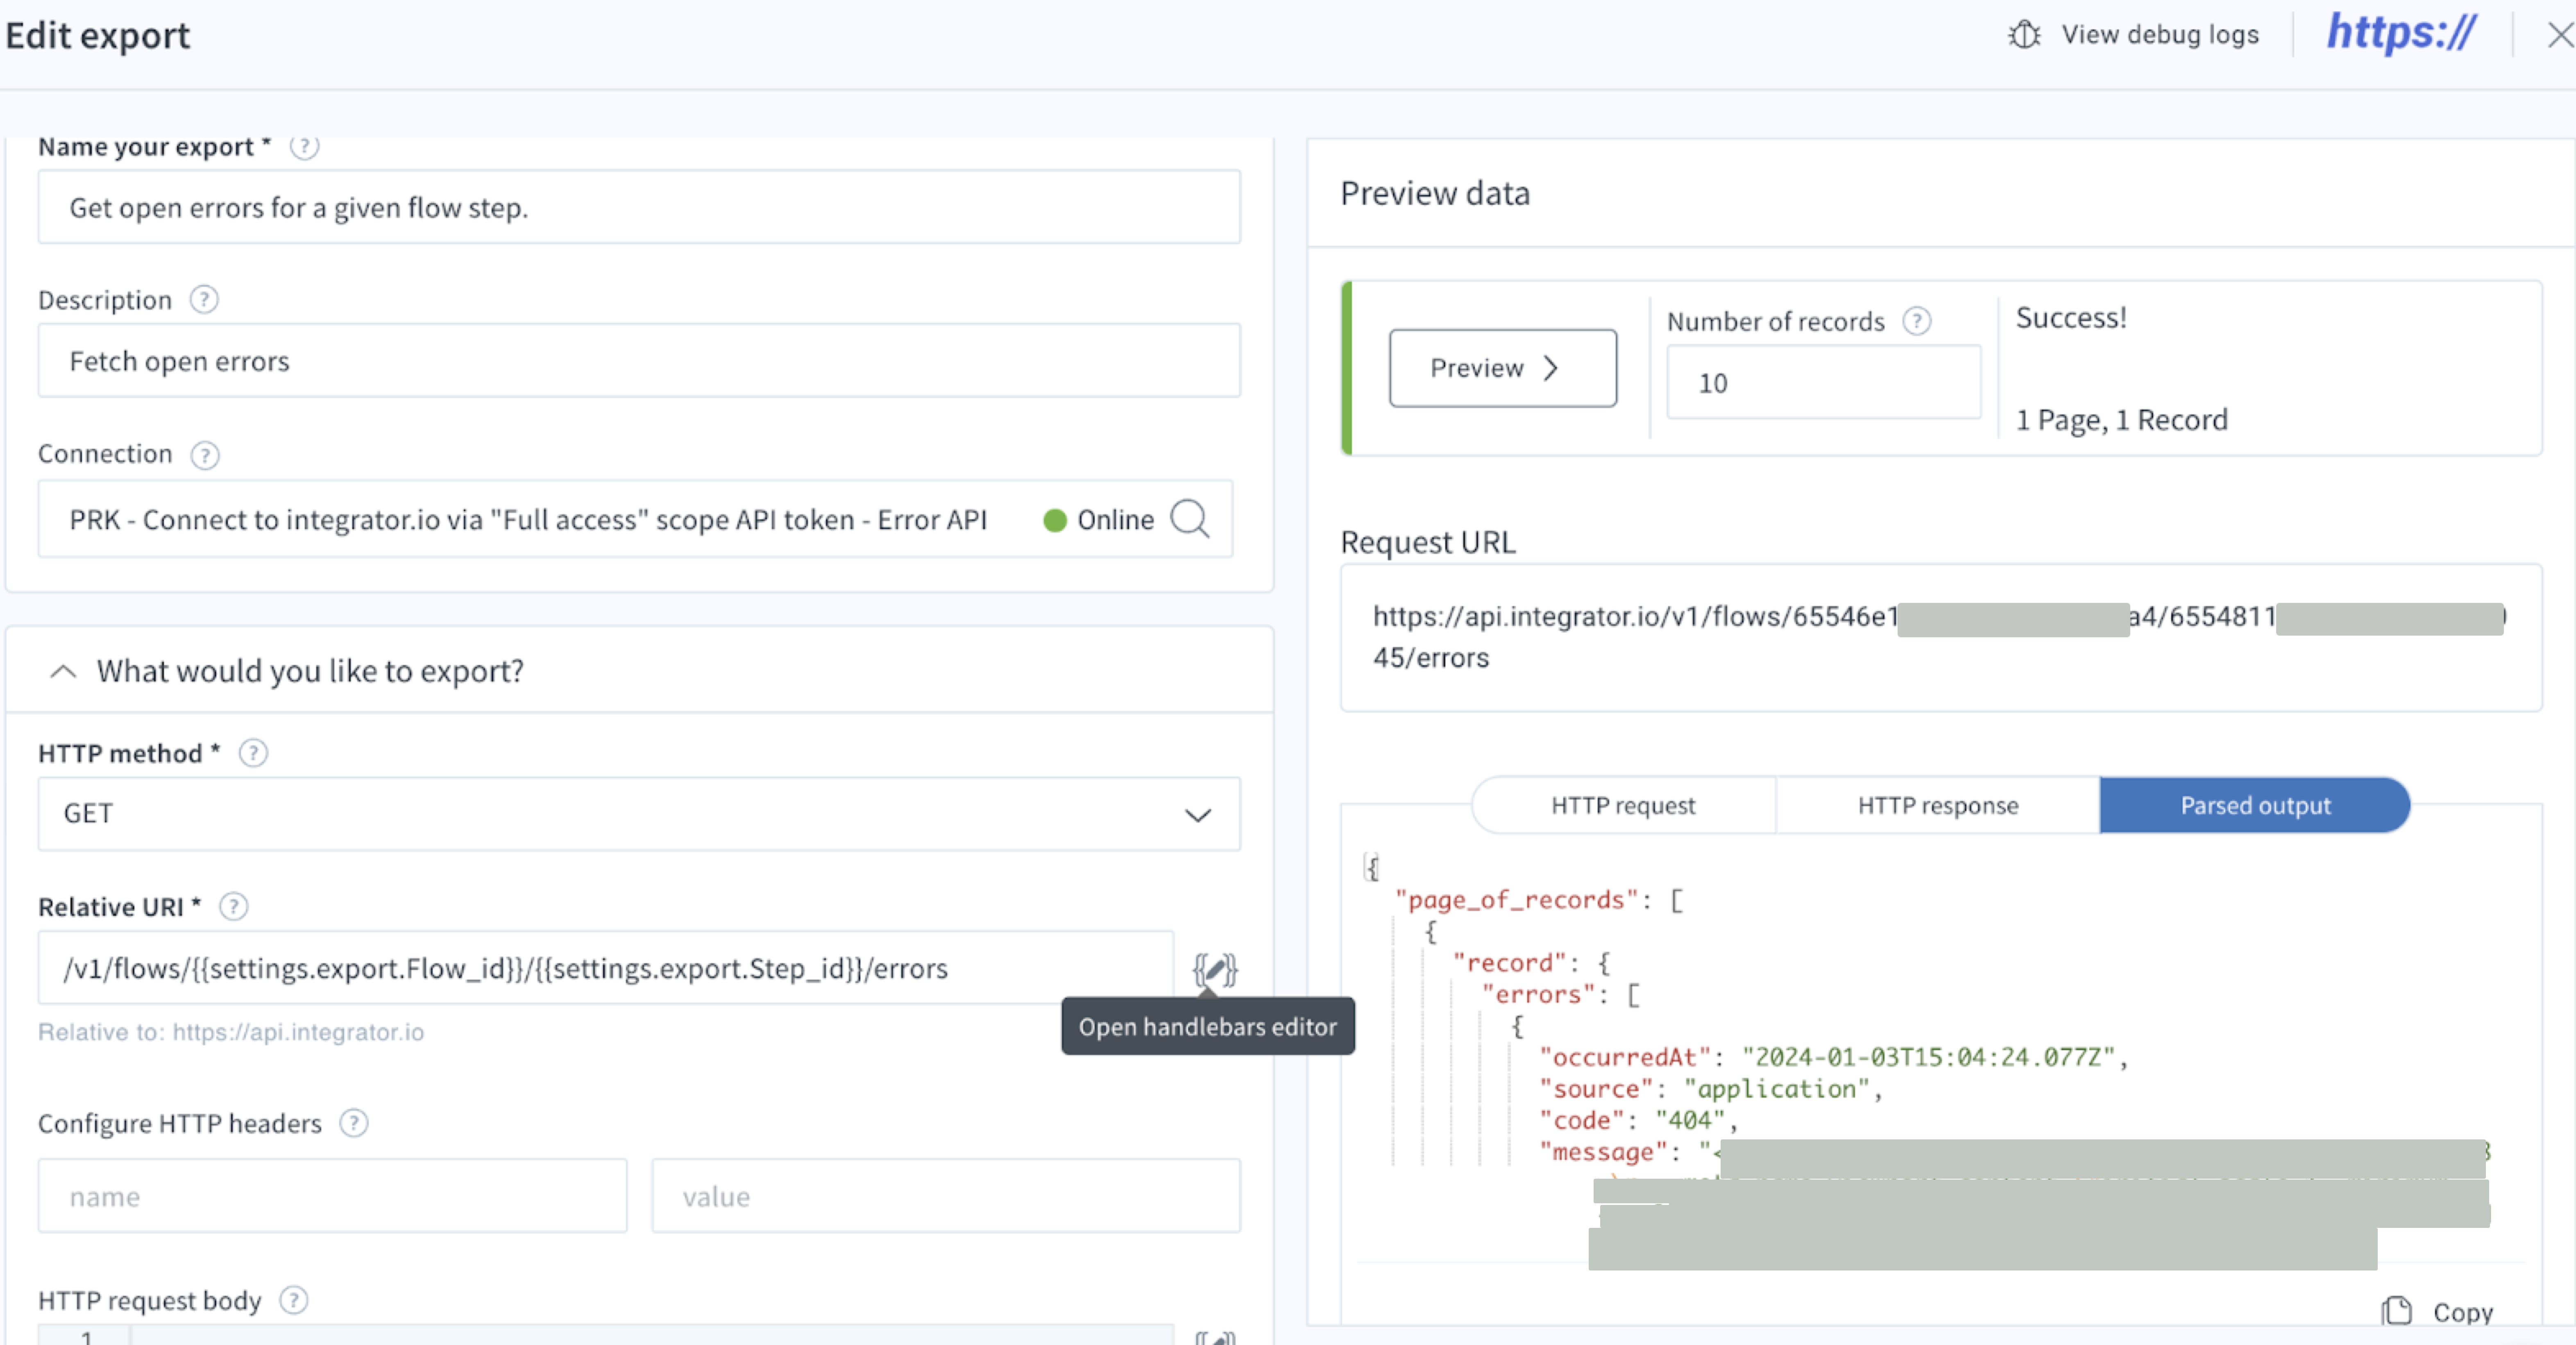
Task: Edit the Description input 'Fetch open errors'
Action: pyautogui.click(x=639, y=360)
